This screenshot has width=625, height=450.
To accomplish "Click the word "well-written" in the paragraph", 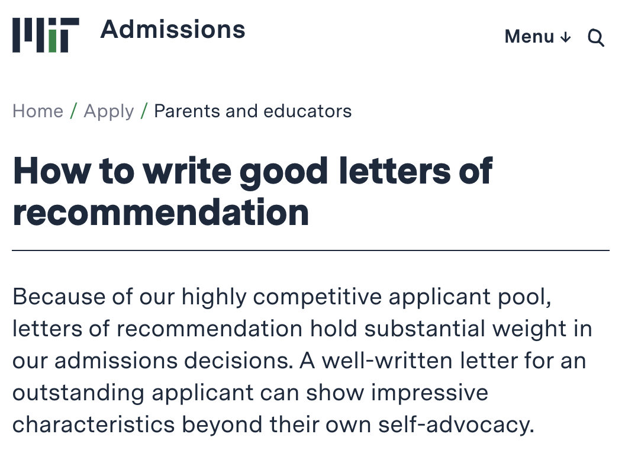I will coord(387,361).
